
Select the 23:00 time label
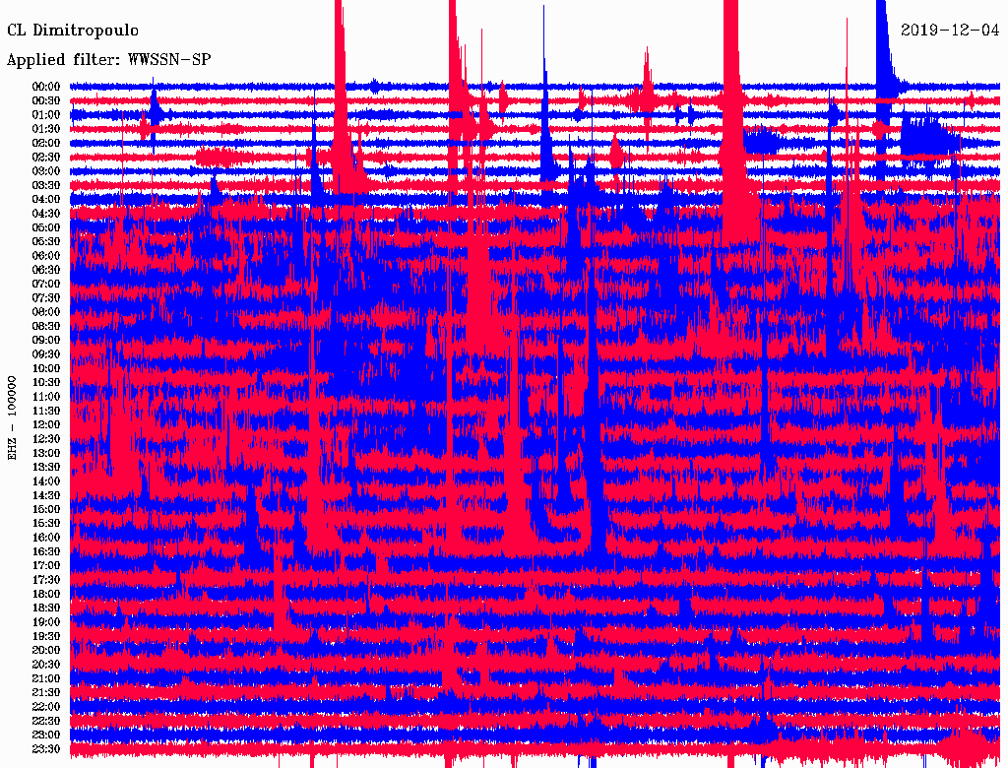tap(45, 735)
